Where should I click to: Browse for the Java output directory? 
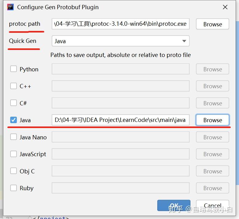pos(213,120)
